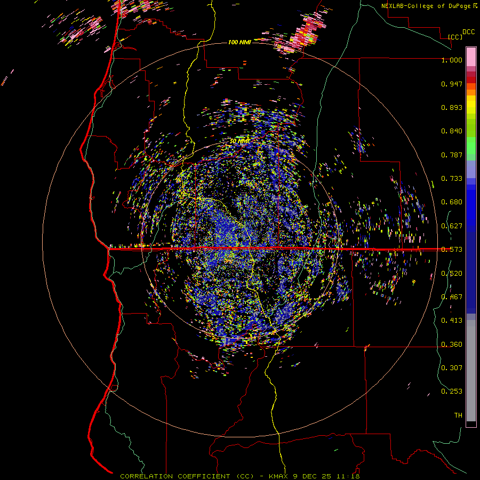
Task: Click the 0.627 colorbar value
Action: point(452,226)
